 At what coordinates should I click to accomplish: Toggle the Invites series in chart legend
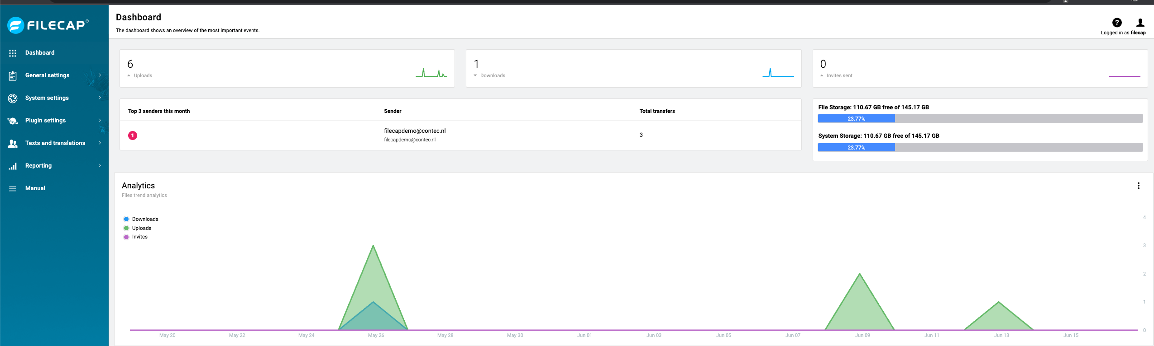pos(136,237)
